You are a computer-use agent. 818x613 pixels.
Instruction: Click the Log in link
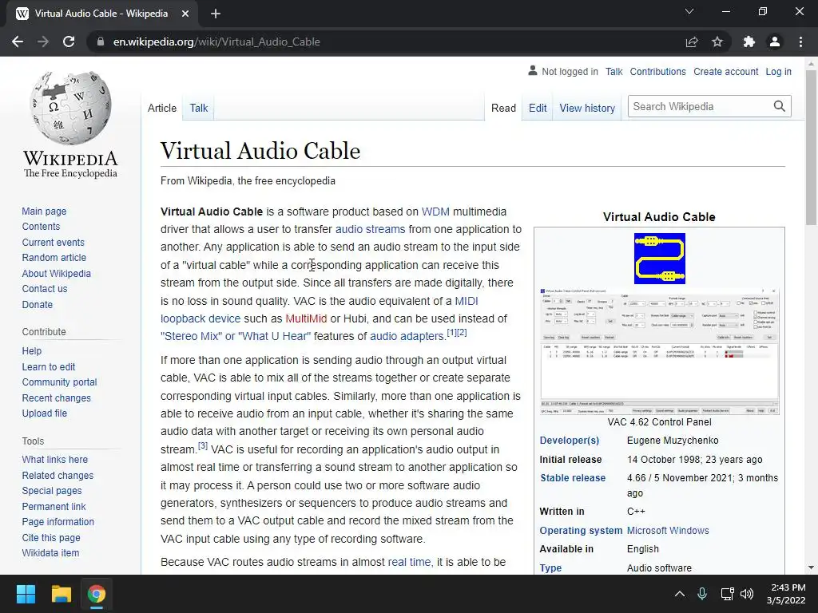(778, 71)
